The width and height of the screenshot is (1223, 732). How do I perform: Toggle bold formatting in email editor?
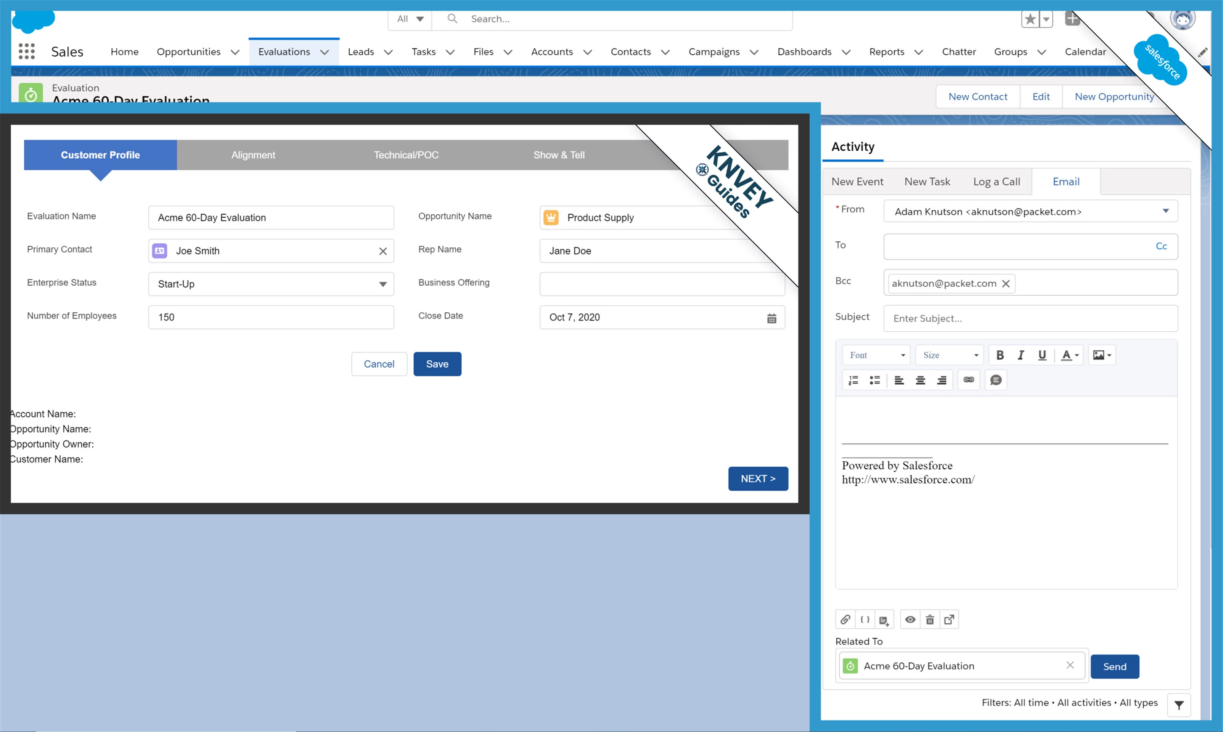pos(1000,355)
